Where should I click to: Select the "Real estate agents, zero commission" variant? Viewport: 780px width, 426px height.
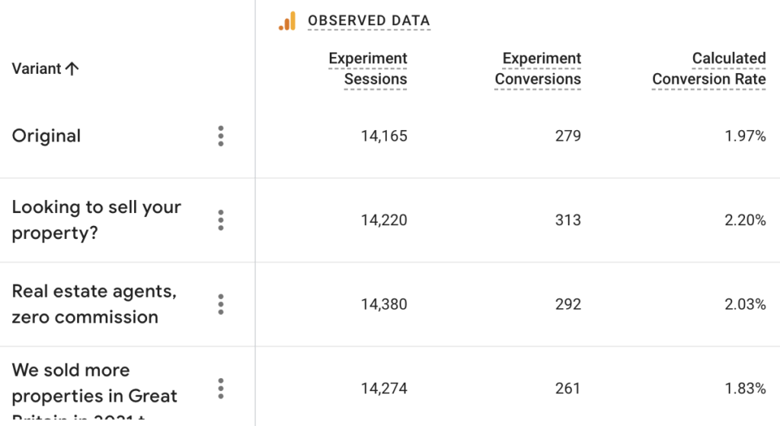click(94, 304)
